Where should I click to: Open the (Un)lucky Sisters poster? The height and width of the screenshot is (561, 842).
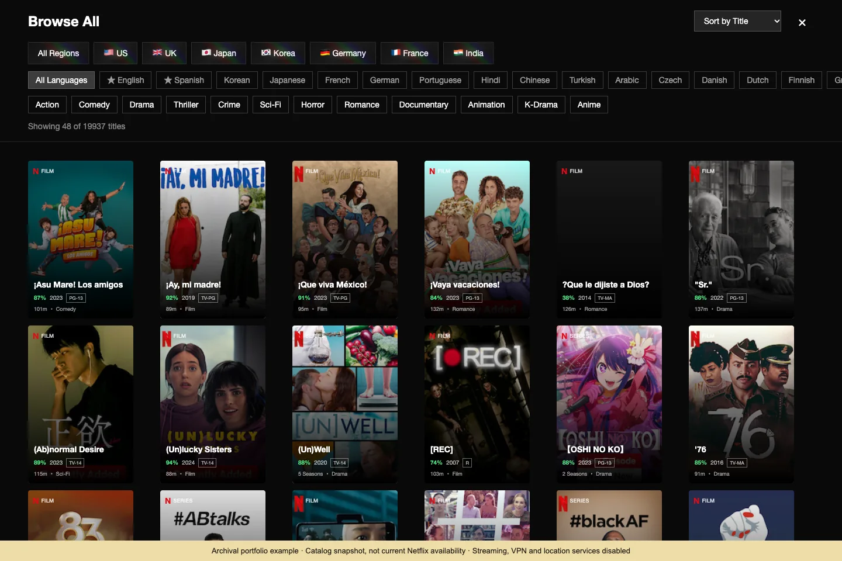(213, 404)
